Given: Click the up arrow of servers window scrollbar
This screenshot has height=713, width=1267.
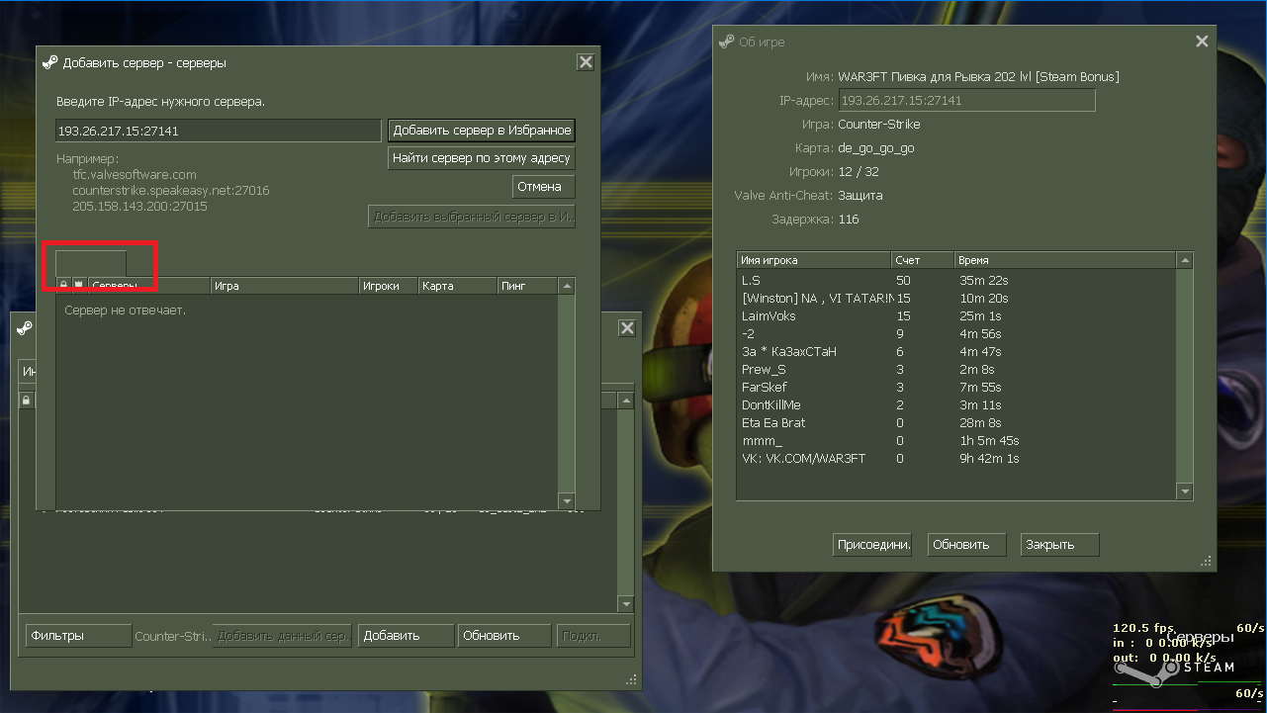Looking at the screenshot, I should [x=625, y=401].
